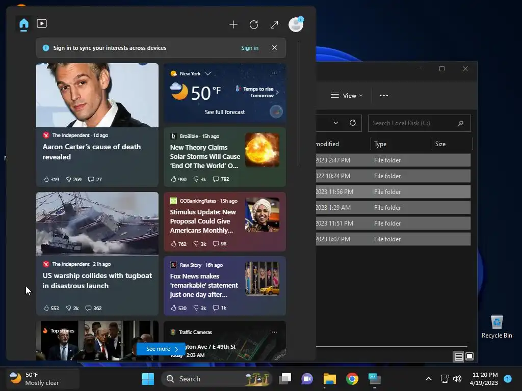Like the Aaron Carter article

pos(51,179)
